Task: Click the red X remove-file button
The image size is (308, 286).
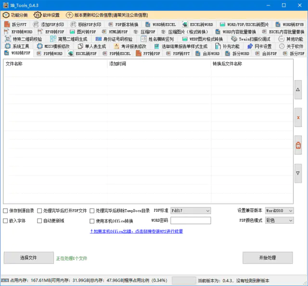Action: (x=298, y=117)
